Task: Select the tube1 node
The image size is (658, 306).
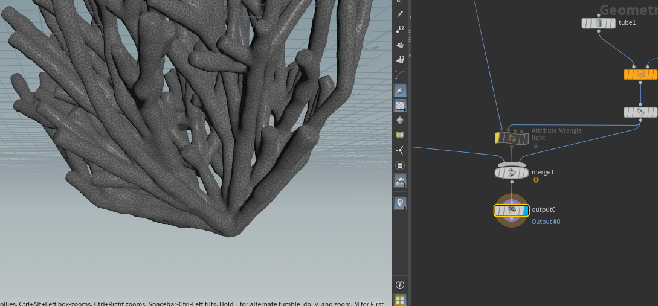Action: pos(599,23)
